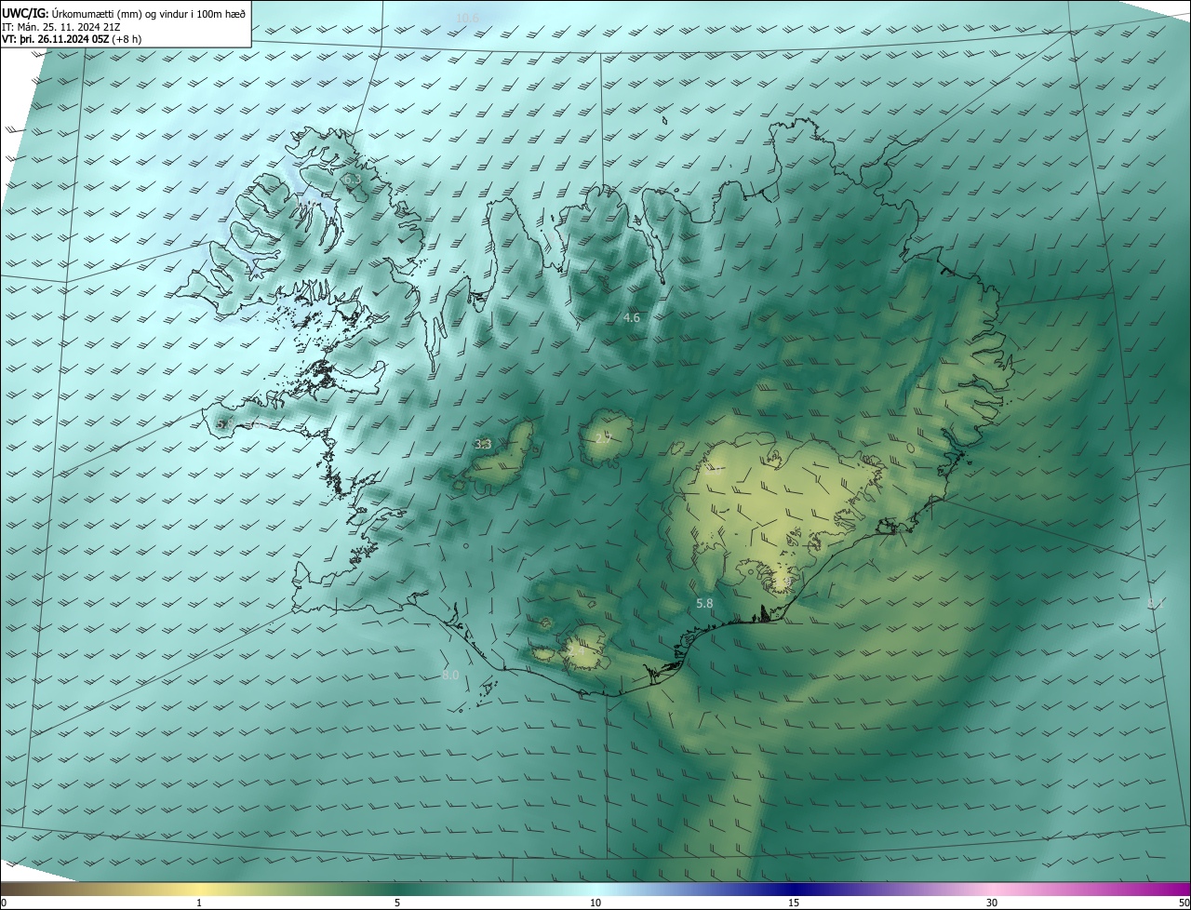
Task: Click the 2.4 value label on the southern glacier
Action: coord(575,651)
